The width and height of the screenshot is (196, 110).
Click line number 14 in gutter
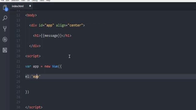(18, 25)
